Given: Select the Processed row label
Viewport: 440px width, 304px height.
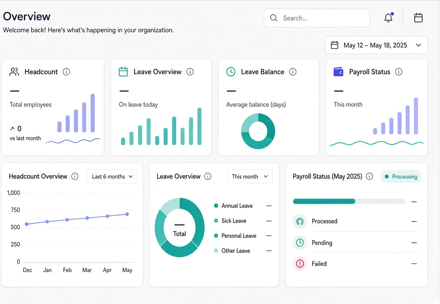Looking at the screenshot, I should pos(325,221).
